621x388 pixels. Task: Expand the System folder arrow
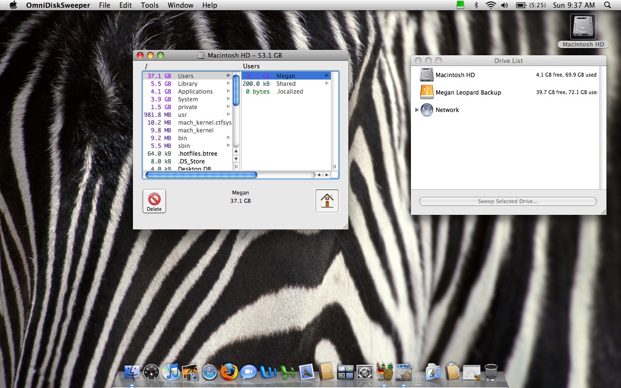point(229,99)
